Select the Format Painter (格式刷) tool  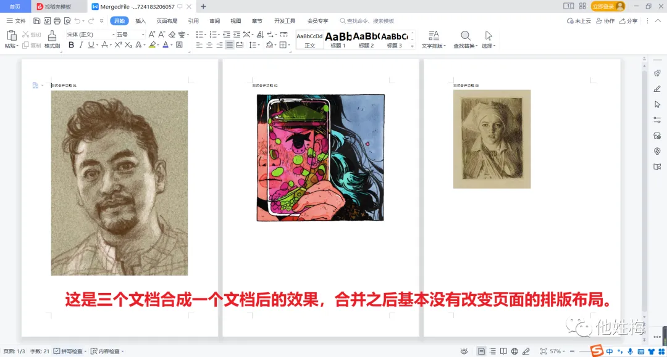tap(52, 36)
